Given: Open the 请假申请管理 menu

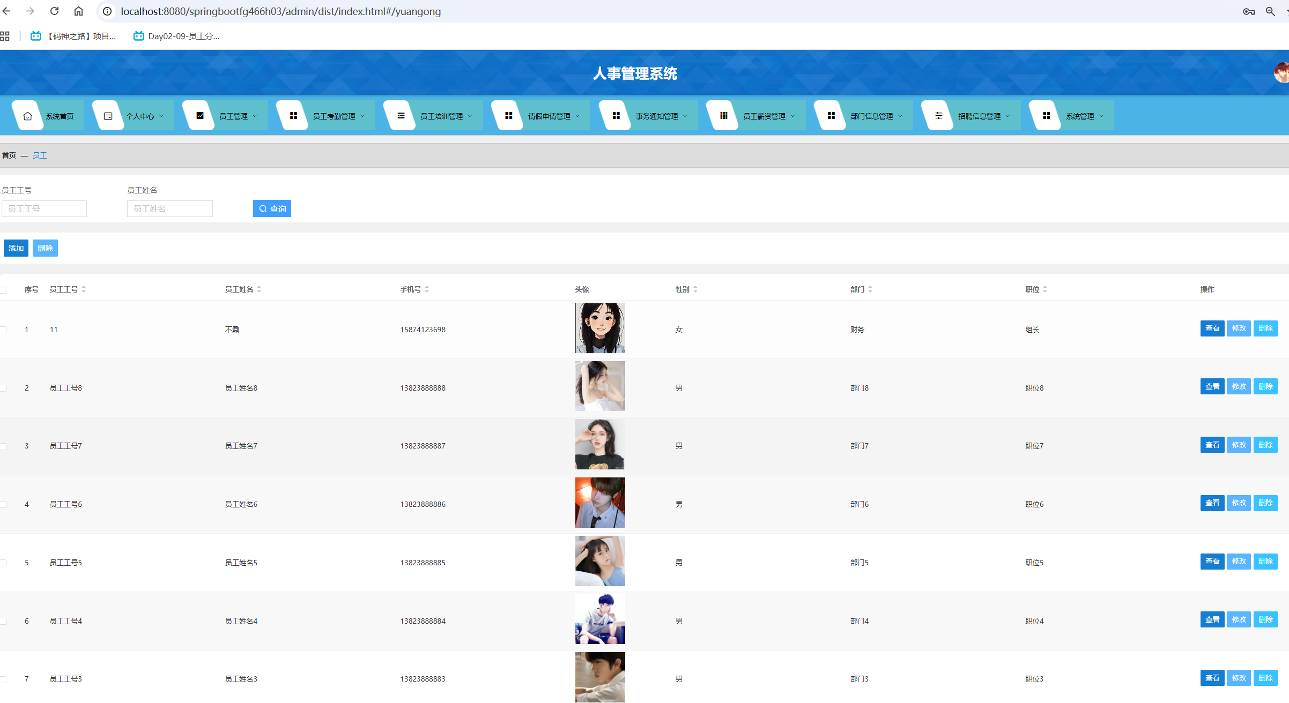Looking at the screenshot, I should pyautogui.click(x=549, y=116).
